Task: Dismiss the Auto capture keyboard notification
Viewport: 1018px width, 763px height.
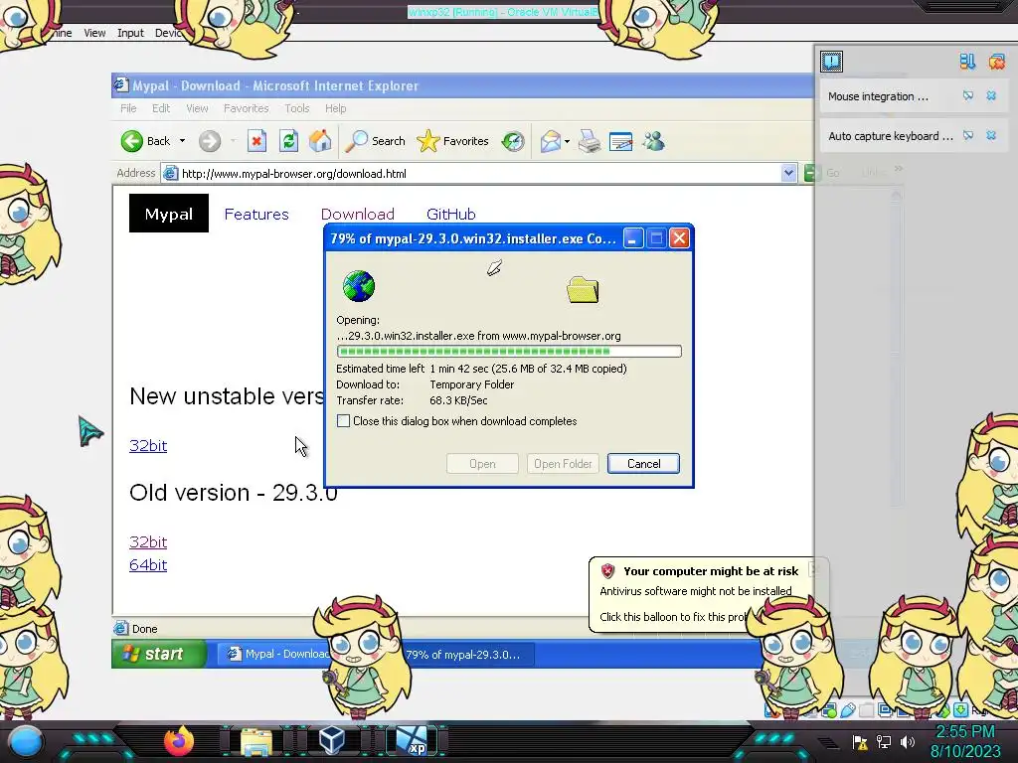Action: pyautogui.click(x=991, y=135)
